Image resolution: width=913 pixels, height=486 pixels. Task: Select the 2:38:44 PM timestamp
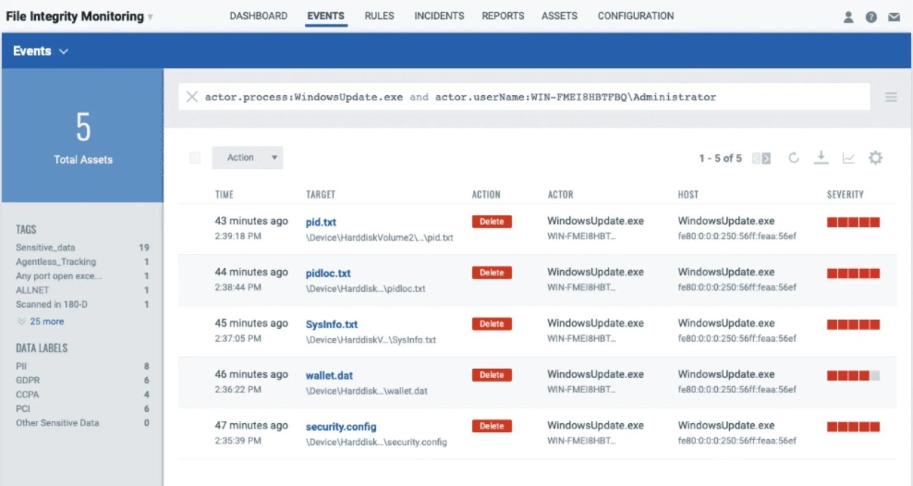[238, 287]
